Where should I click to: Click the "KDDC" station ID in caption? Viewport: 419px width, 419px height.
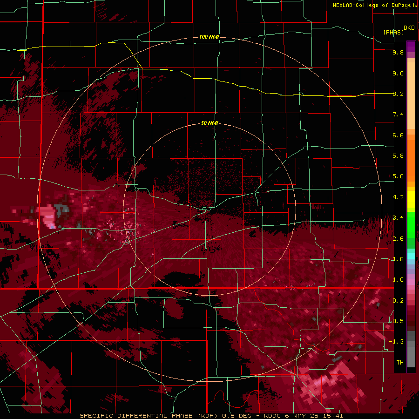tap(273, 416)
